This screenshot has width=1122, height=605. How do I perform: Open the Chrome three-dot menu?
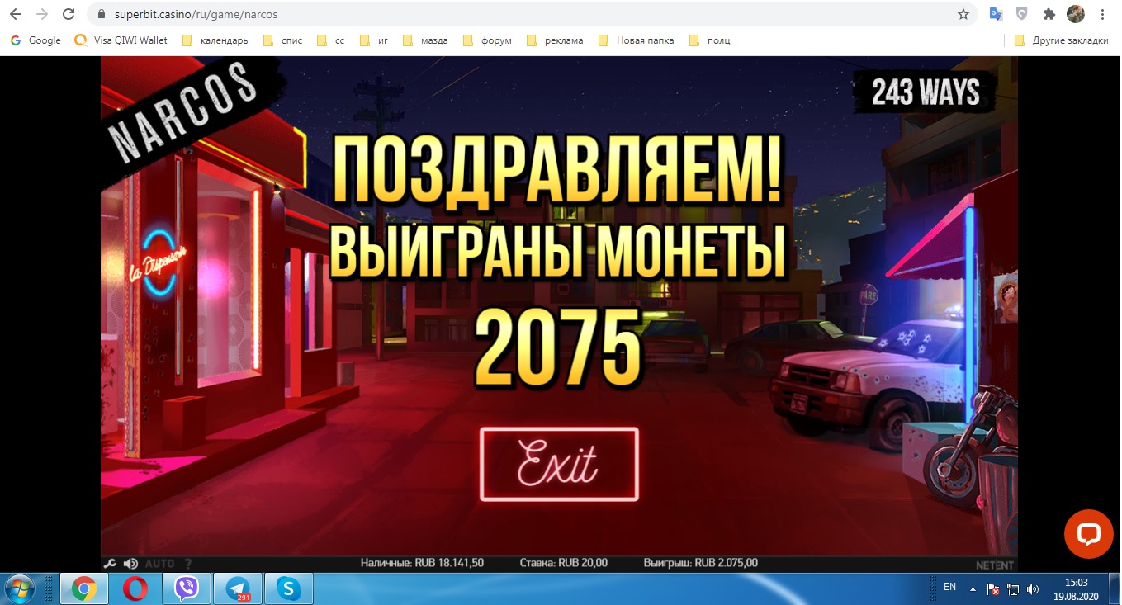1102,14
